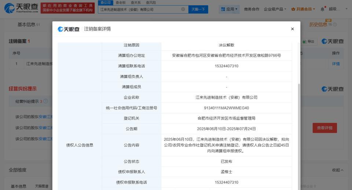The image size is (352, 190).
Task: Select the 查老板 search tab
Action: point(121,3)
